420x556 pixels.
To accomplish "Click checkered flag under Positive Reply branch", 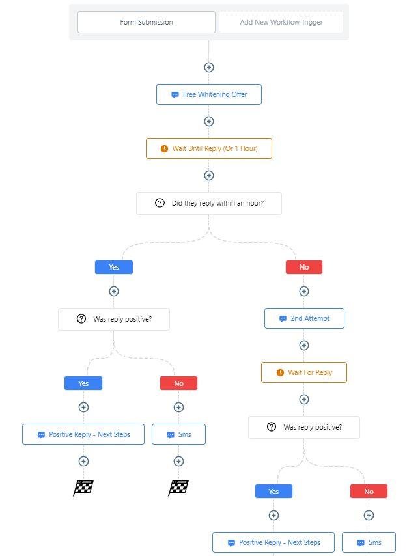I will 83,488.
